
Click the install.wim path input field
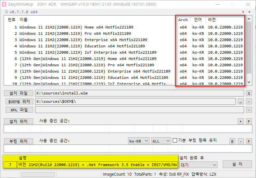point(139,93)
